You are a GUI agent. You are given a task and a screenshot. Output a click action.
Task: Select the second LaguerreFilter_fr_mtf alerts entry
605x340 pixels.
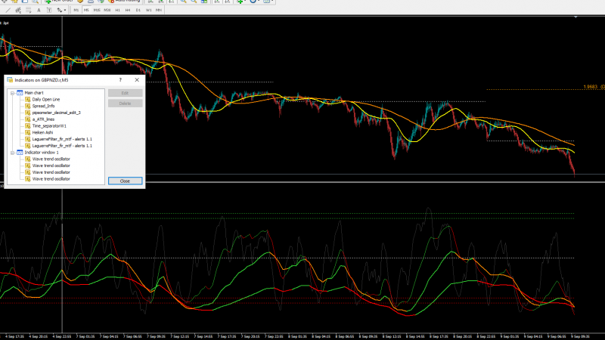pyautogui.click(x=62, y=146)
